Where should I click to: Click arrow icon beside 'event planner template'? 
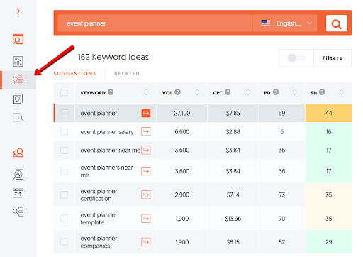tap(146, 218)
